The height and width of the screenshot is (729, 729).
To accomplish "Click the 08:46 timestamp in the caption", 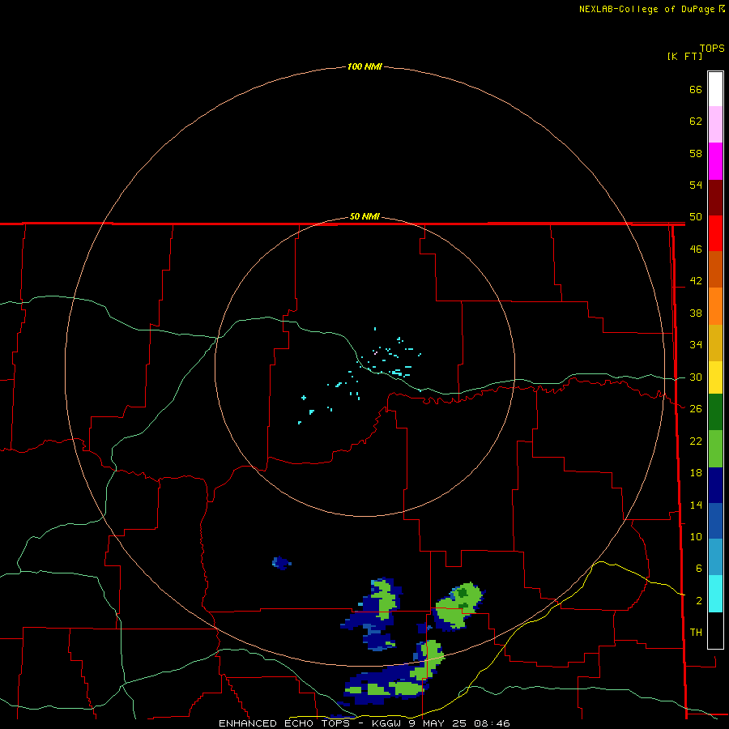I will pos(492,723).
